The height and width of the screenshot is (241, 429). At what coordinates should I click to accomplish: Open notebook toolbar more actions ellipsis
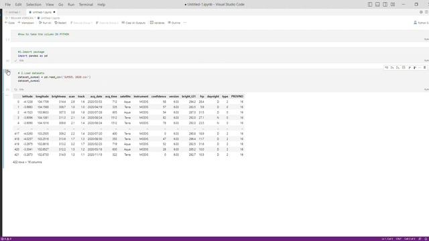[x=185, y=23]
